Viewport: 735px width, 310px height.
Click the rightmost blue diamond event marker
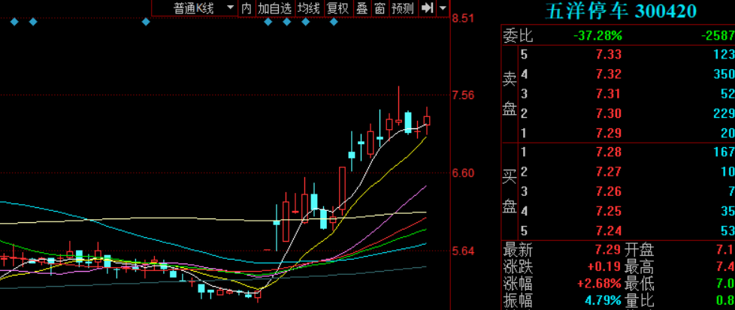pos(334,22)
